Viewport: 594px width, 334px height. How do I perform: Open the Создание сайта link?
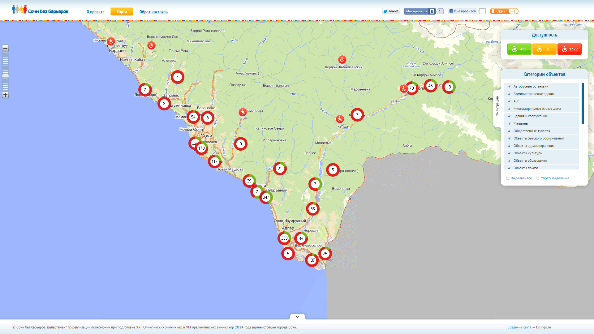(519, 327)
